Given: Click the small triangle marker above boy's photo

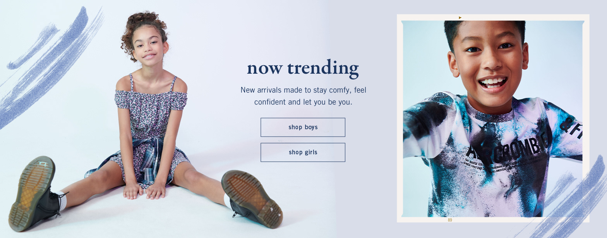Looking at the screenshot, I should tap(460, 17).
